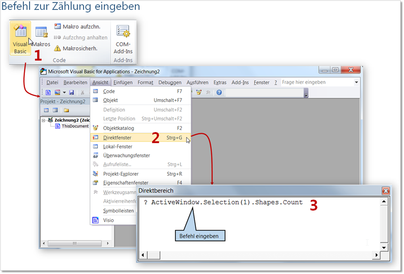Click the Projekt - Zeichnung2 panel header
Screen dimensions: 404x274
[x=65, y=101]
